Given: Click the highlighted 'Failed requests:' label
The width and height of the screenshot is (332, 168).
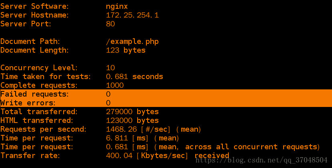Looking at the screenshot, I should (34, 94).
